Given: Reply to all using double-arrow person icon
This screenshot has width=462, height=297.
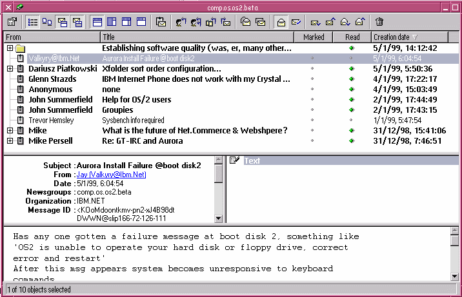Looking at the screenshot, I should 196,22.
